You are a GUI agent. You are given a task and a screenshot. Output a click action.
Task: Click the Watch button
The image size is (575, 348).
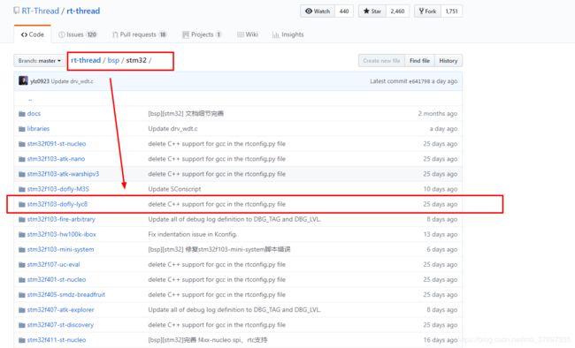[x=318, y=11]
